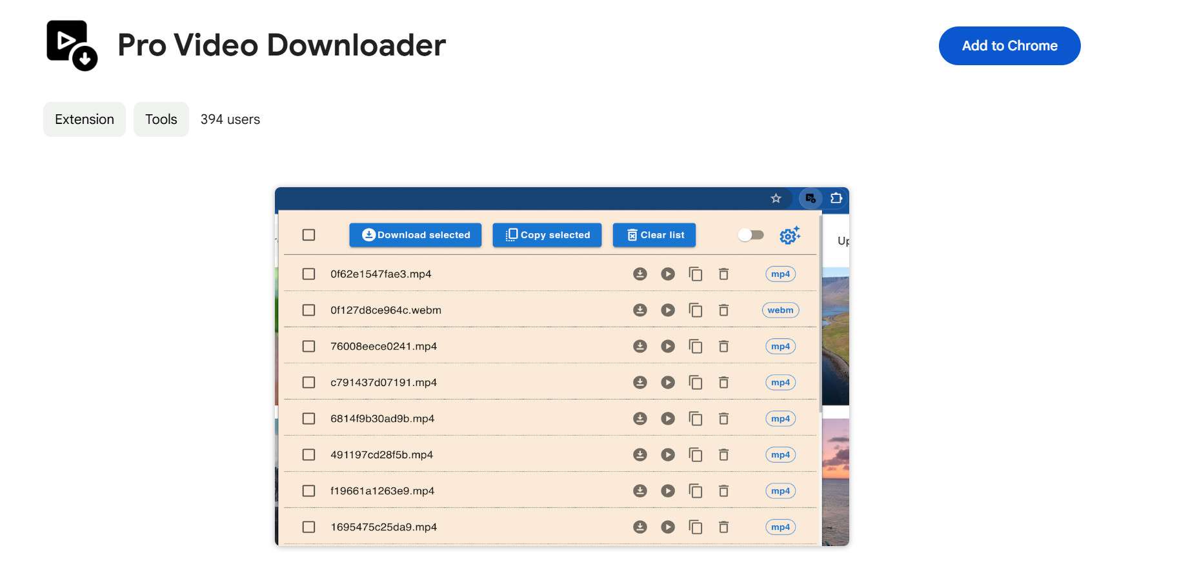Bookmark the page with the star icon
The image size is (1188, 588).
[775, 199]
